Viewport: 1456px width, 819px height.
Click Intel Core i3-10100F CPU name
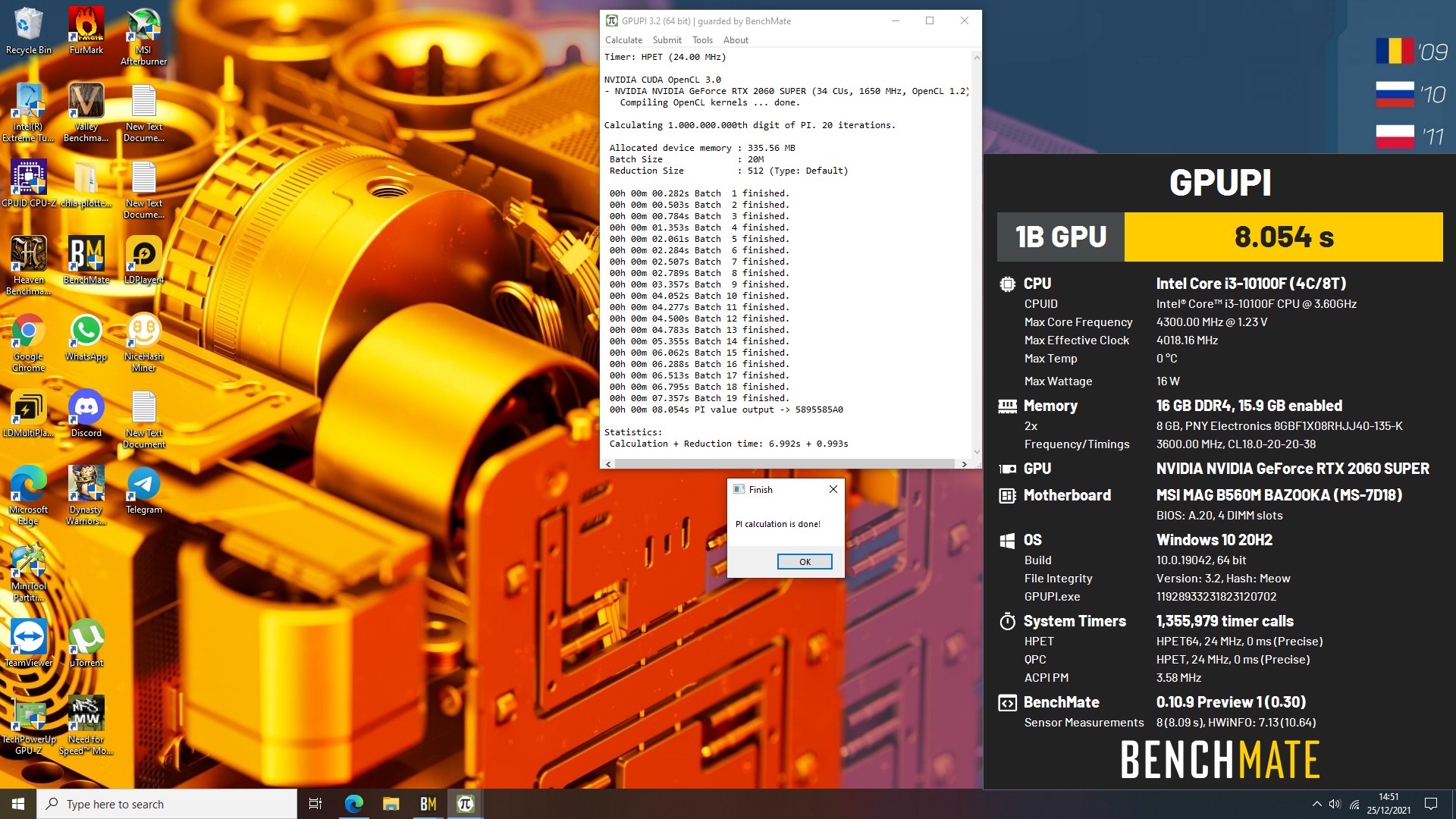[x=1250, y=284]
